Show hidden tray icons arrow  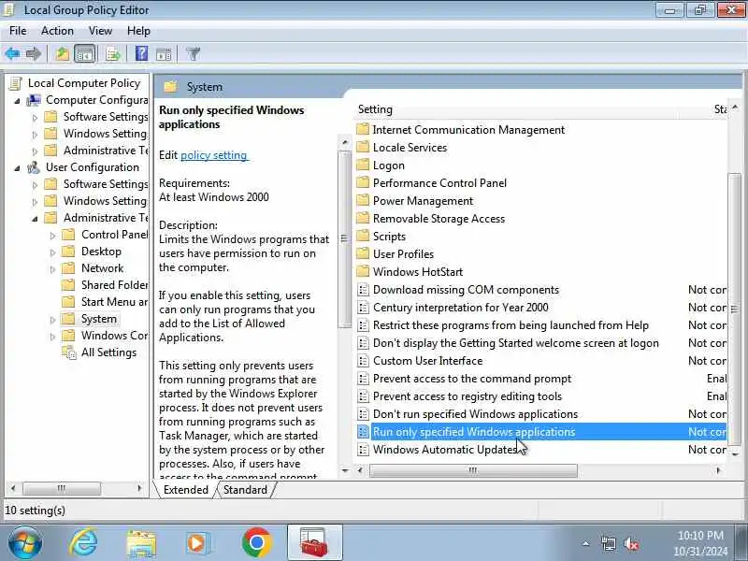(586, 544)
